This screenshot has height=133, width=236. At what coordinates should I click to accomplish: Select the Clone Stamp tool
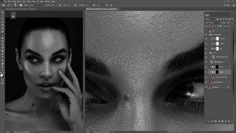[3, 38]
